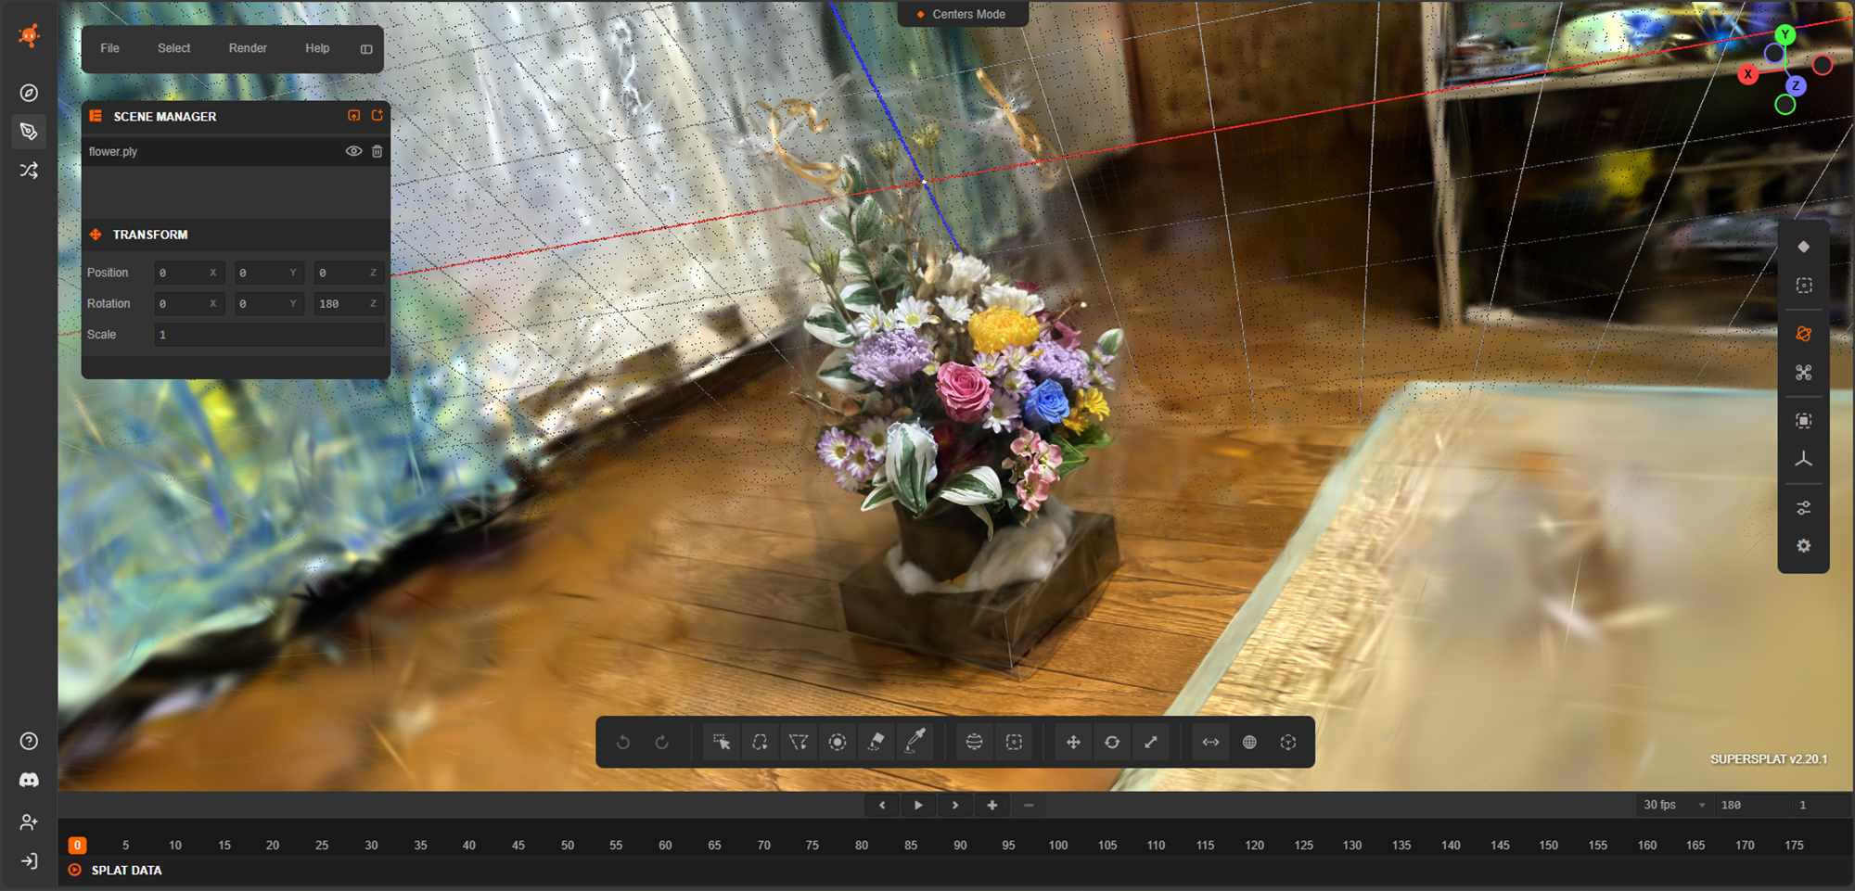Expand the Splat Data panel
This screenshot has width=1855, height=891.
75,870
